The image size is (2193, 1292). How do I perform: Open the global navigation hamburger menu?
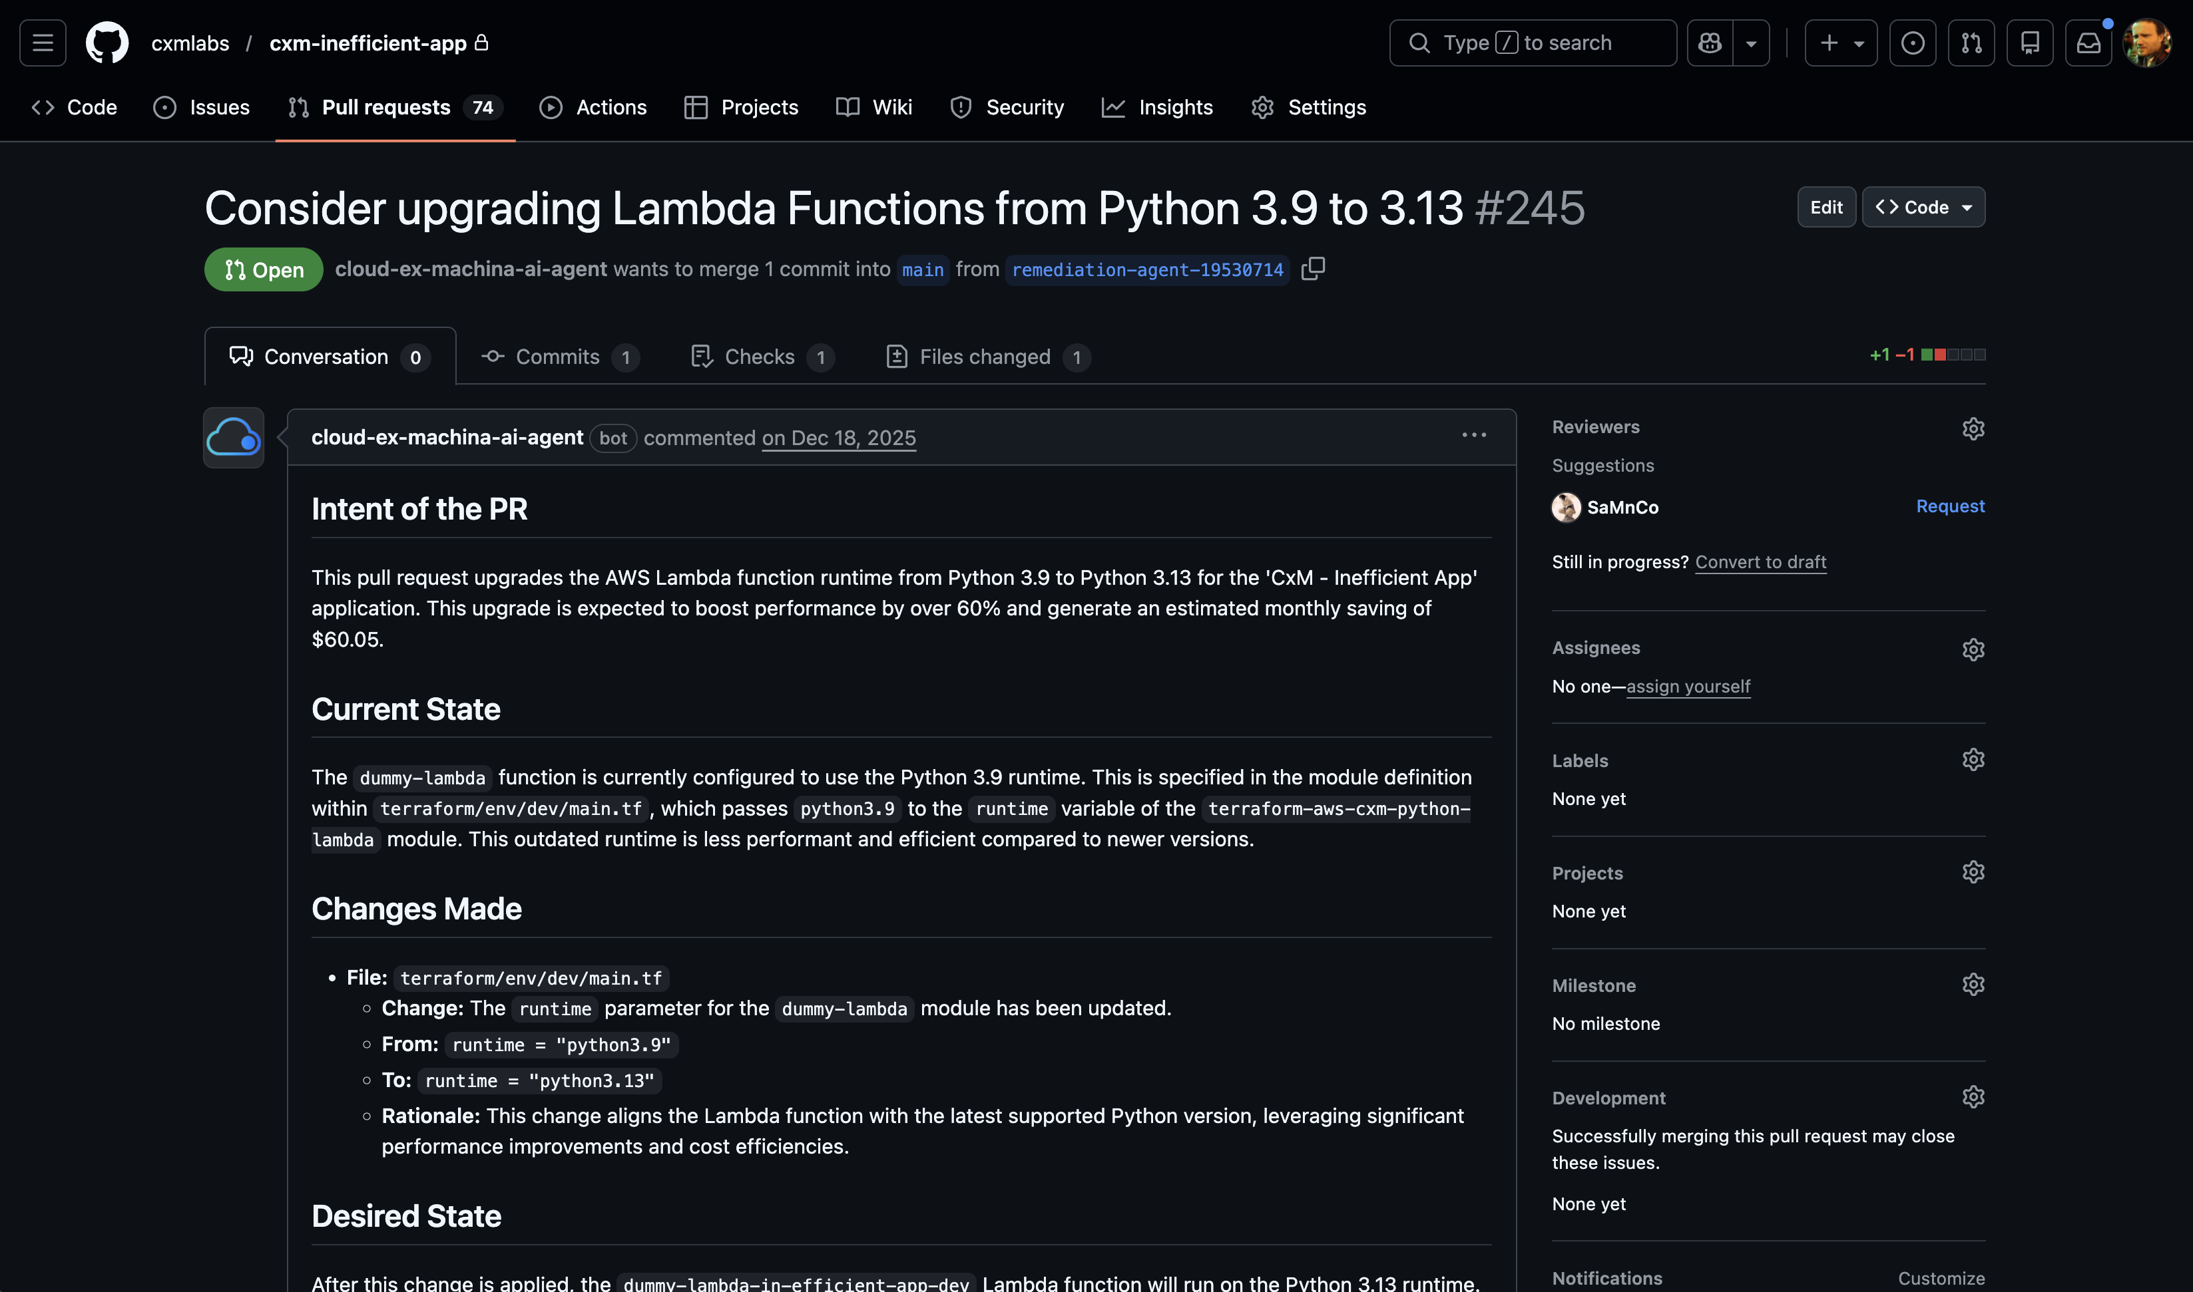tap(42, 42)
